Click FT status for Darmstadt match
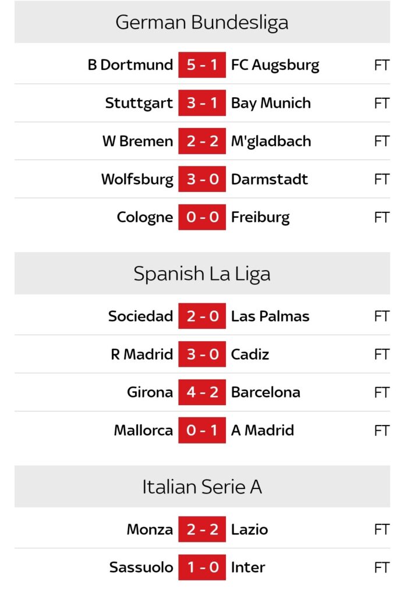The height and width of the screenshot is (596, 404). 381,179
